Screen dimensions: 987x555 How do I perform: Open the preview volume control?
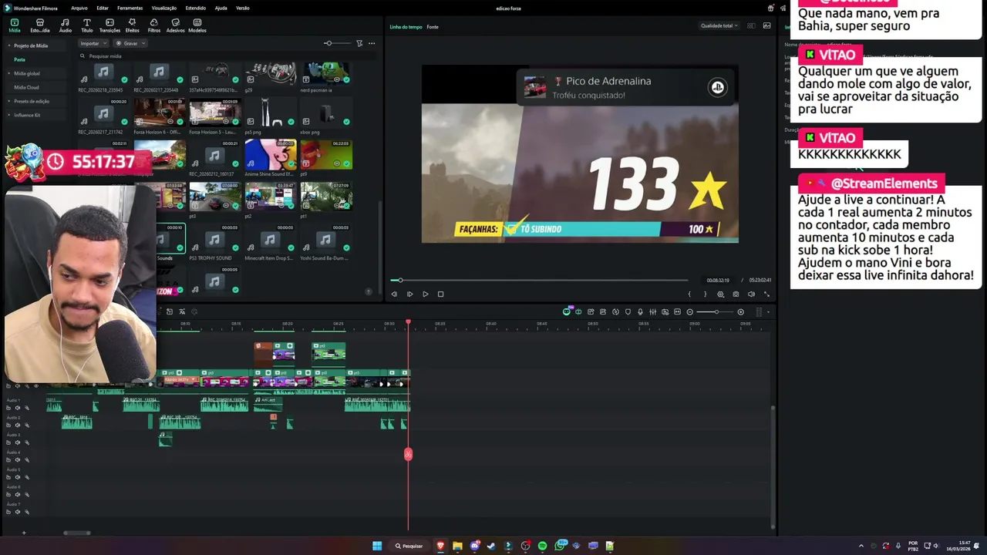[x=751, y=294]
